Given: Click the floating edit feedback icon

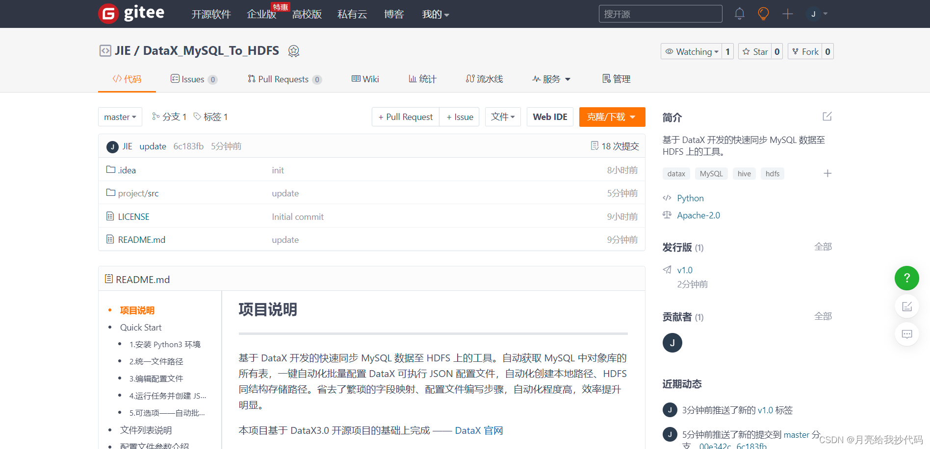Looking at the screenshot, I should point(907,307).
